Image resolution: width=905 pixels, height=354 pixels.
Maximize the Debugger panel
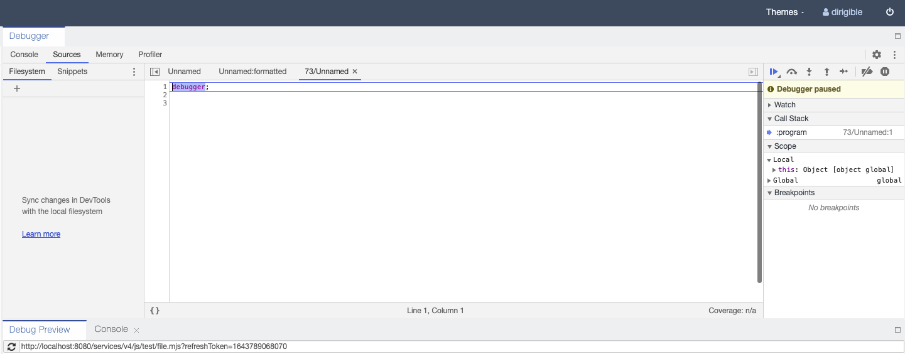(x=897, y=37)
